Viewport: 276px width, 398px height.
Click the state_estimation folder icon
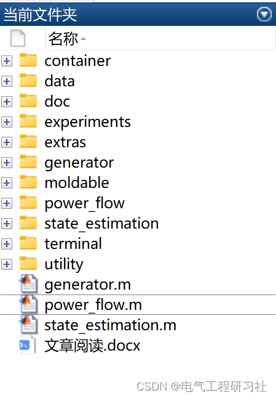(x=28, y=222)
